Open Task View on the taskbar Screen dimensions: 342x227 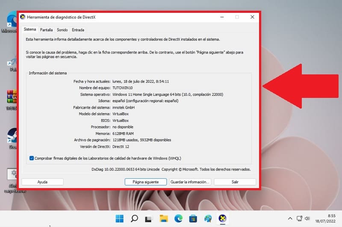[148, 219]
